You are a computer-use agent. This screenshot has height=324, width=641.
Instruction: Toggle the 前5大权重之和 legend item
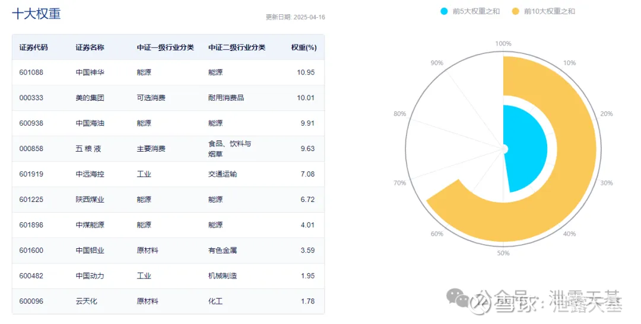coord(470,11)
